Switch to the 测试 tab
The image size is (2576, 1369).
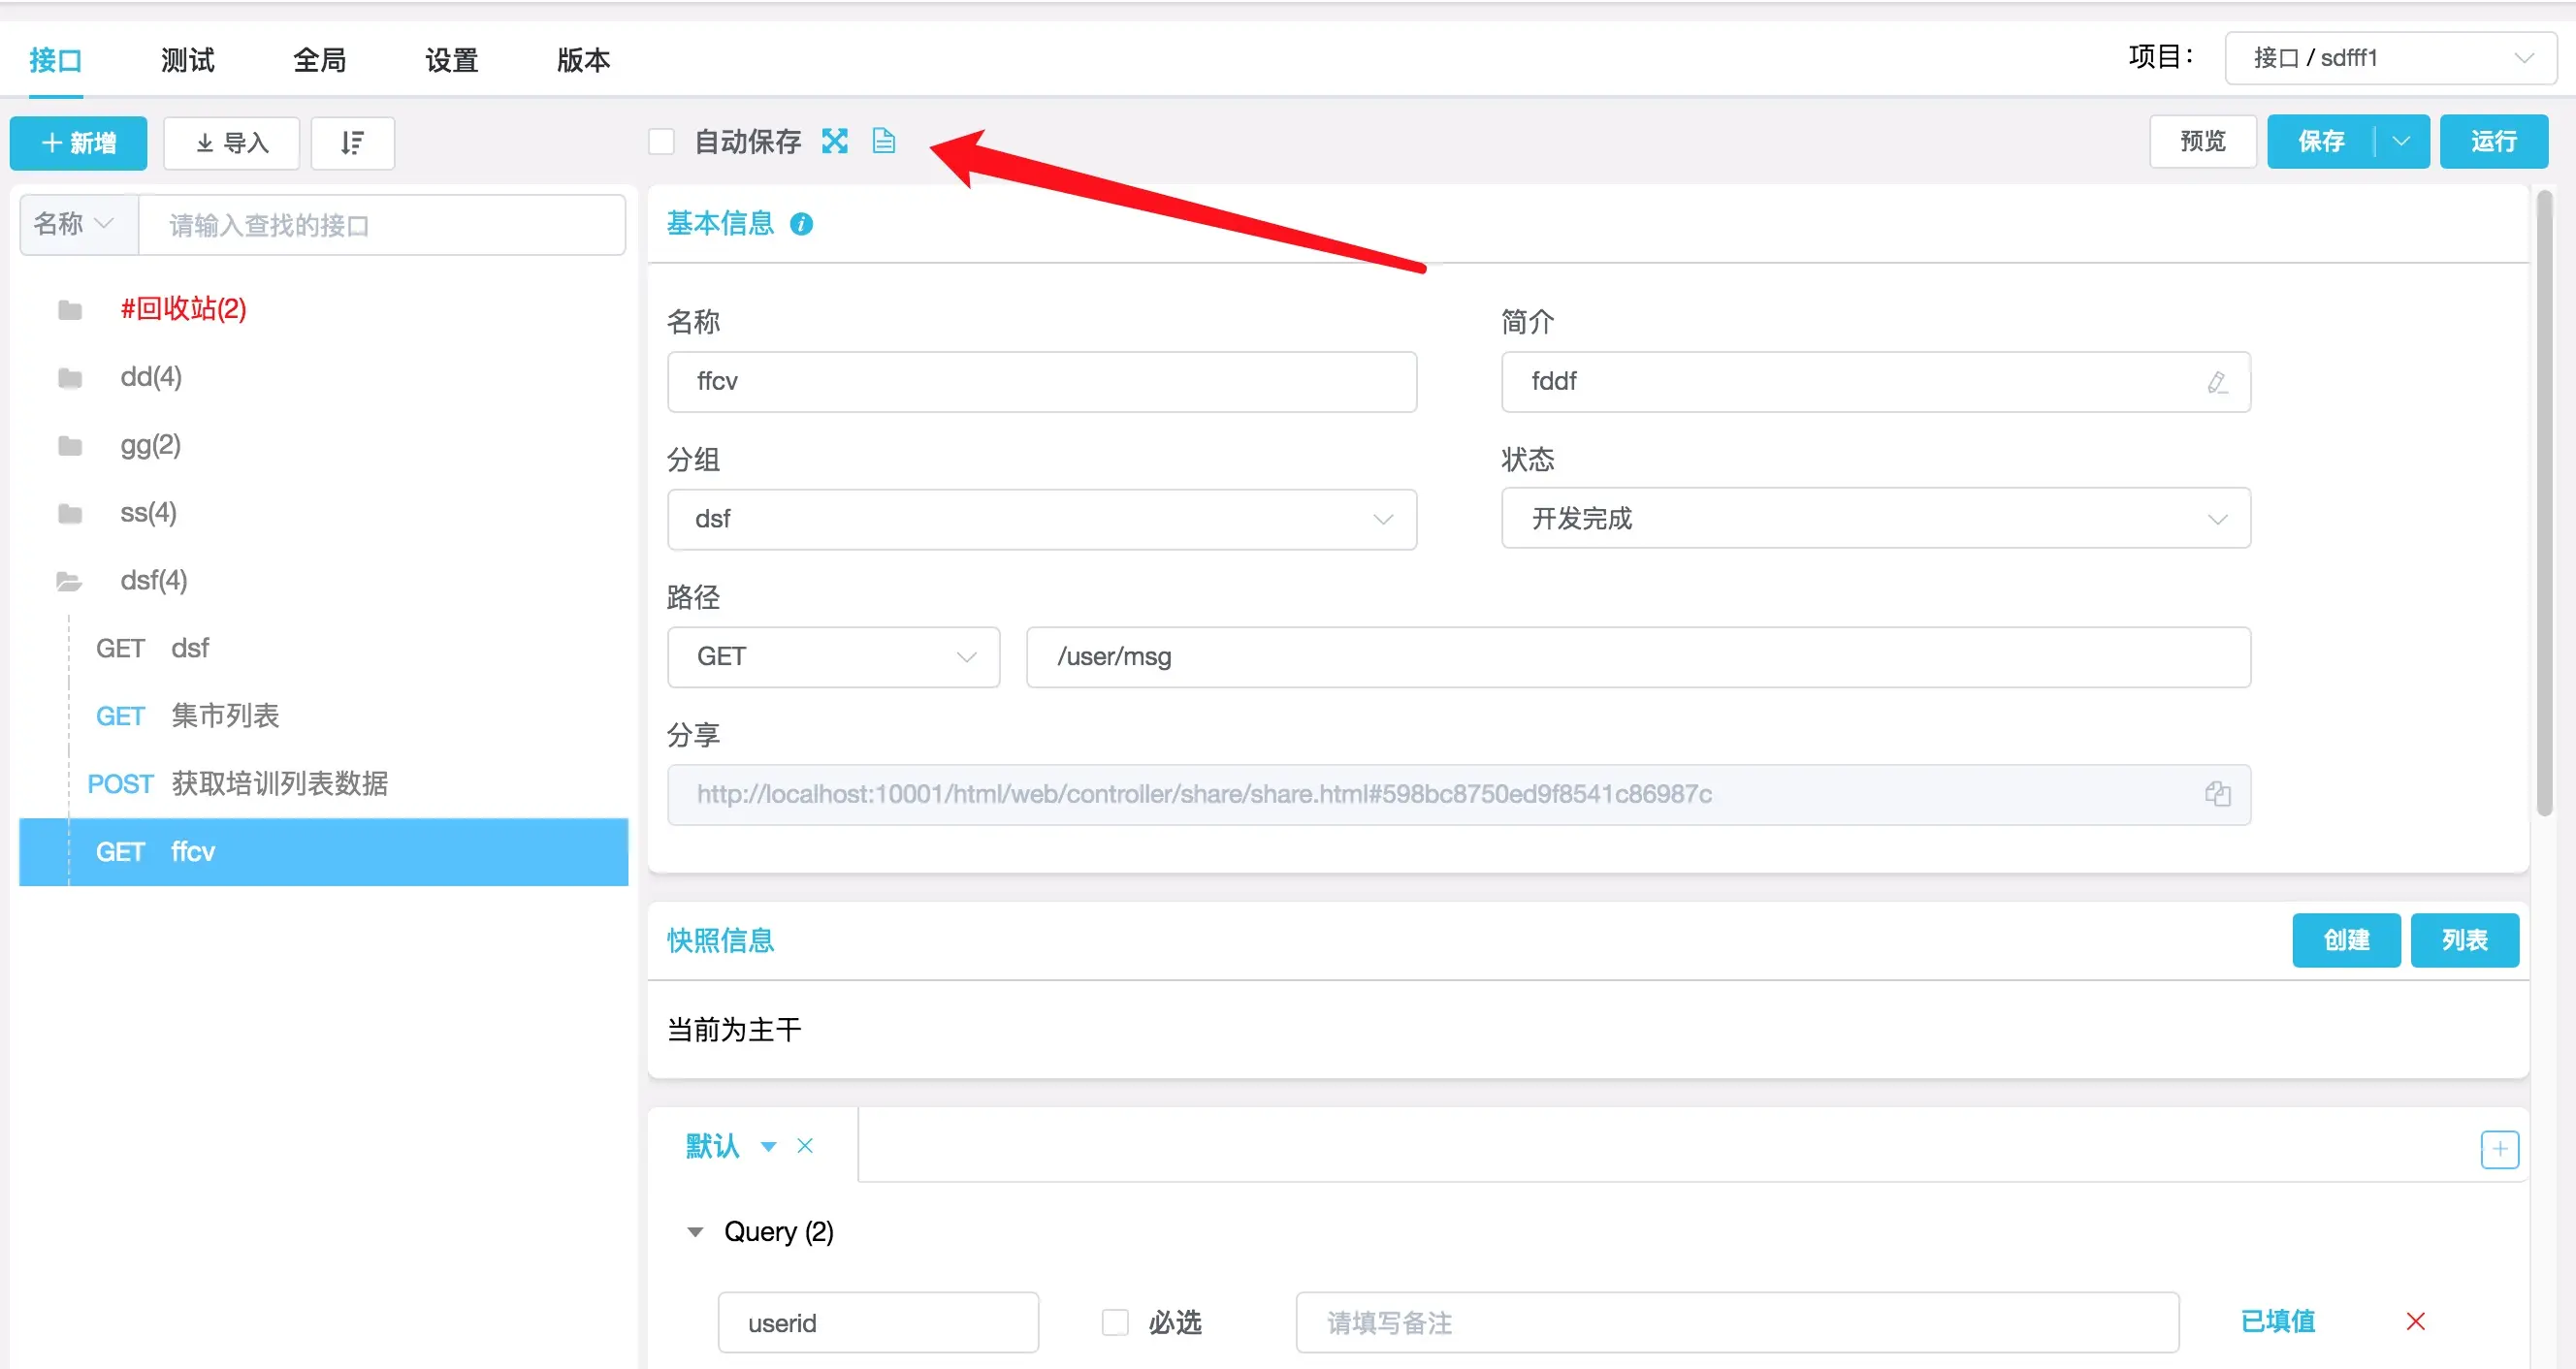(x=187, y=60)
